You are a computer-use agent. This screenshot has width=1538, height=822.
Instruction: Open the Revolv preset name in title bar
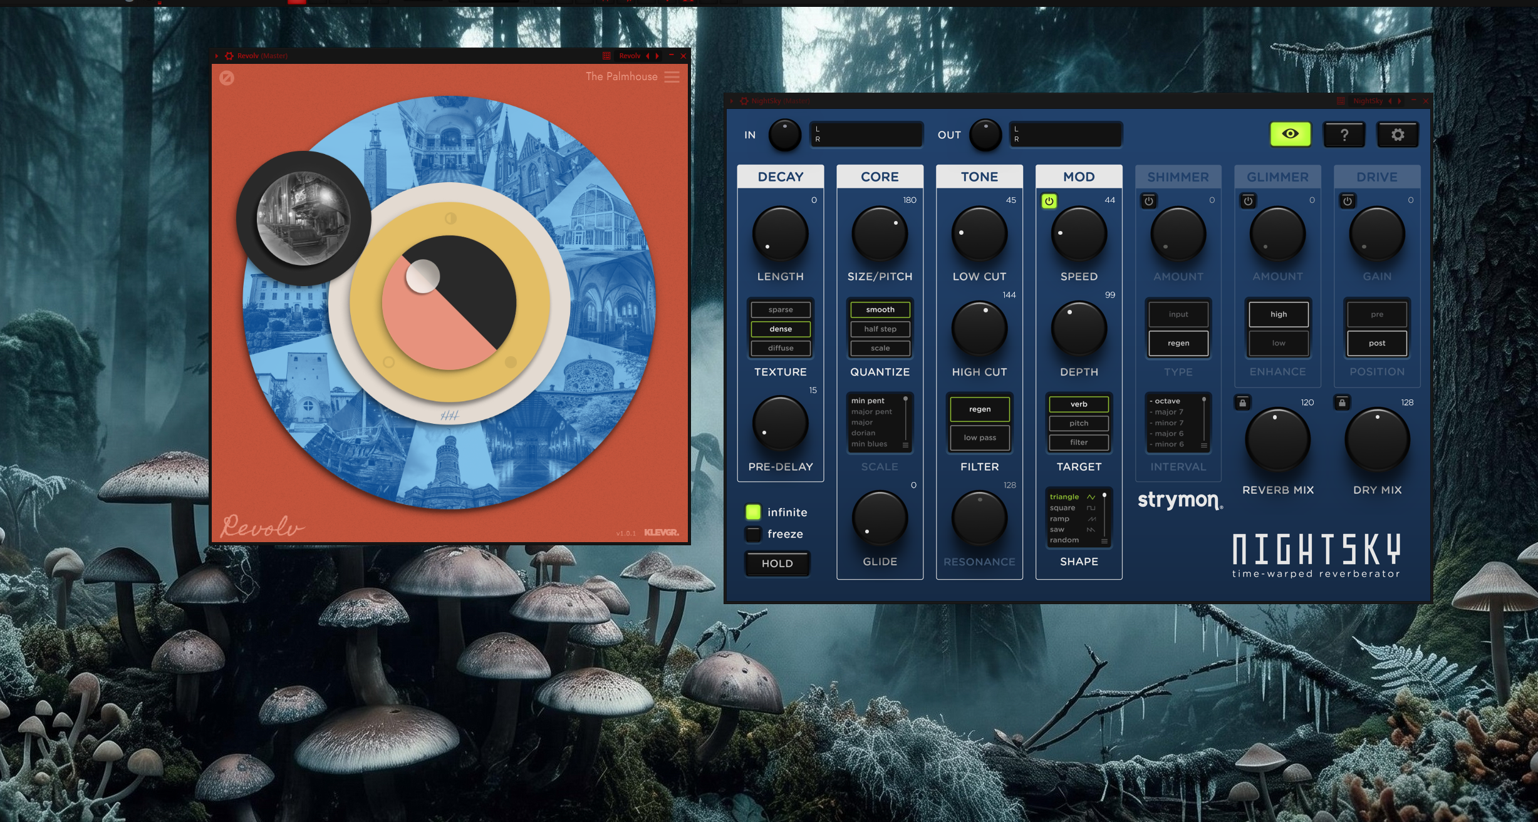(x=630, y=56)
